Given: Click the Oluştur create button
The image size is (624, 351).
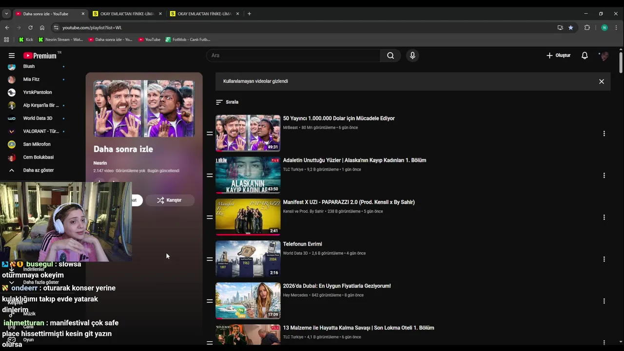Looking at the screenshot, I should pyautogui.click(x=558, y=56).
